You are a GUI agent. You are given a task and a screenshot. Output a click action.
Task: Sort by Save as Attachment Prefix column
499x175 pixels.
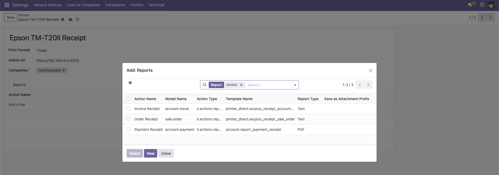pyautogui.click(x=347, y=99)
